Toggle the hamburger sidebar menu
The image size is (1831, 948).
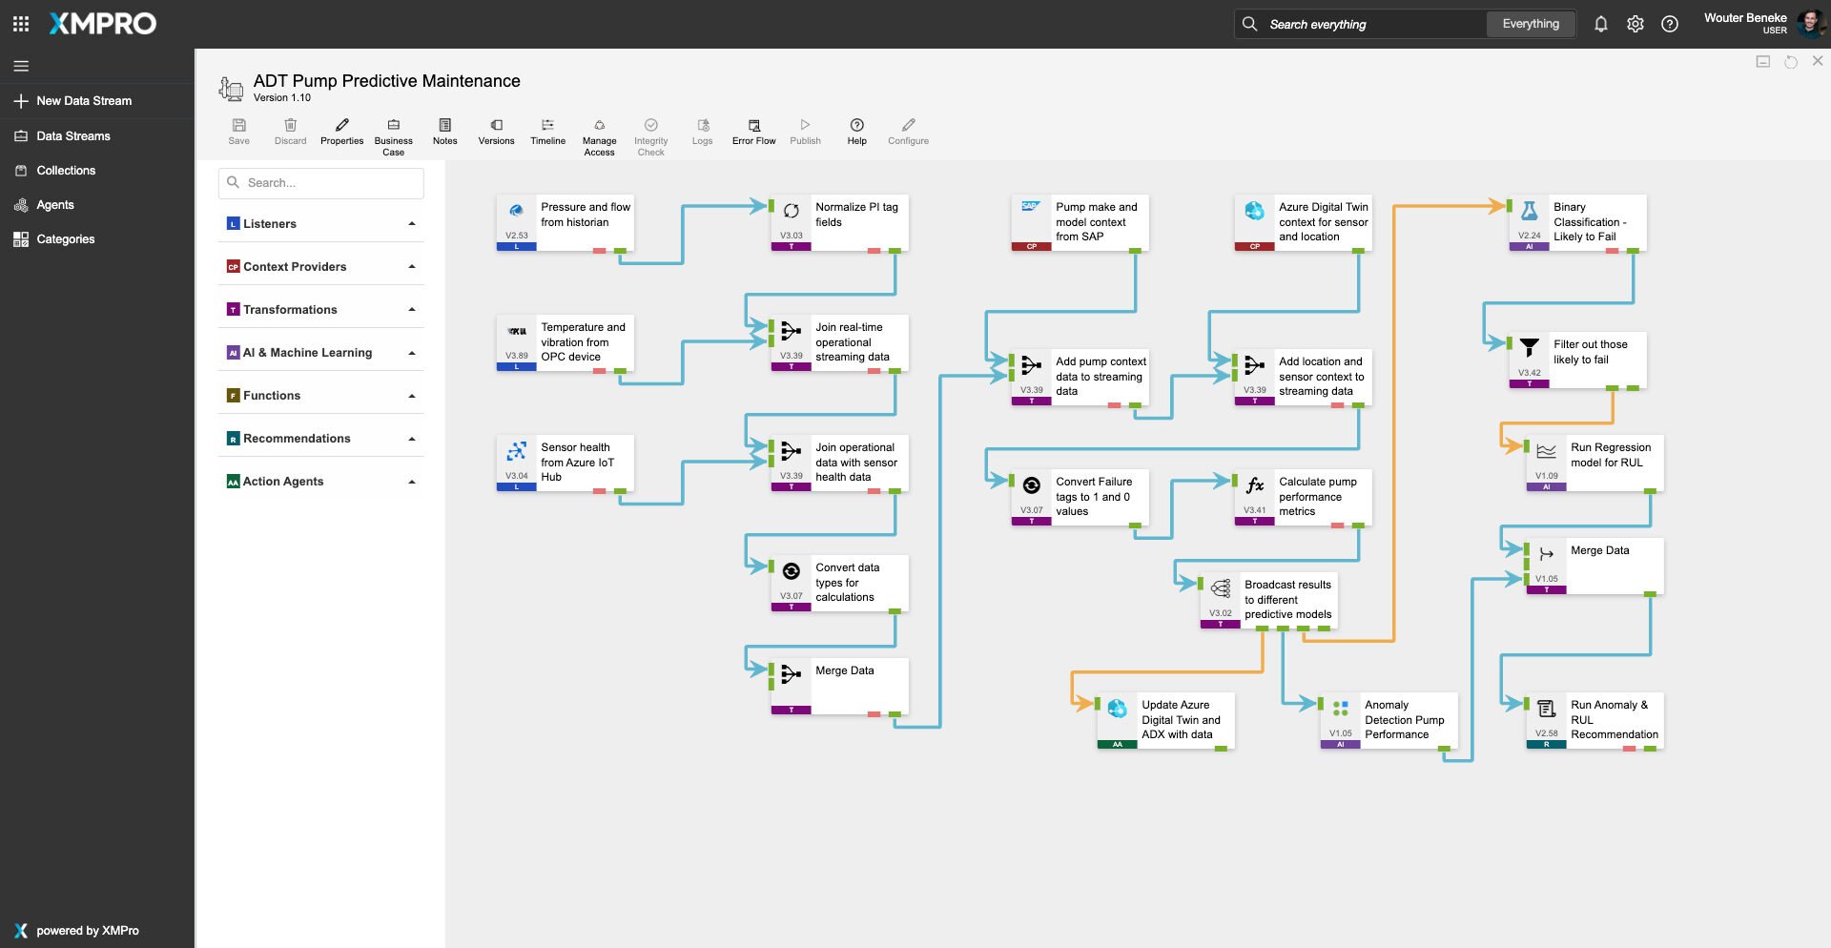[x=21, y=66]
